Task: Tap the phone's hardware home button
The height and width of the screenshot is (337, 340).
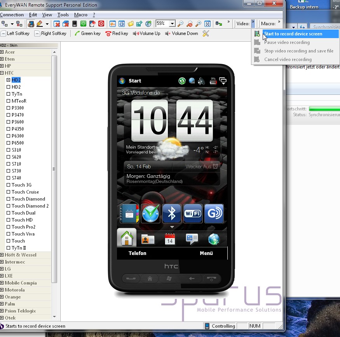Action: click(150, 279)
